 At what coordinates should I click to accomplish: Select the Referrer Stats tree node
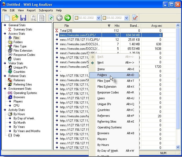[x=17, y=76]
